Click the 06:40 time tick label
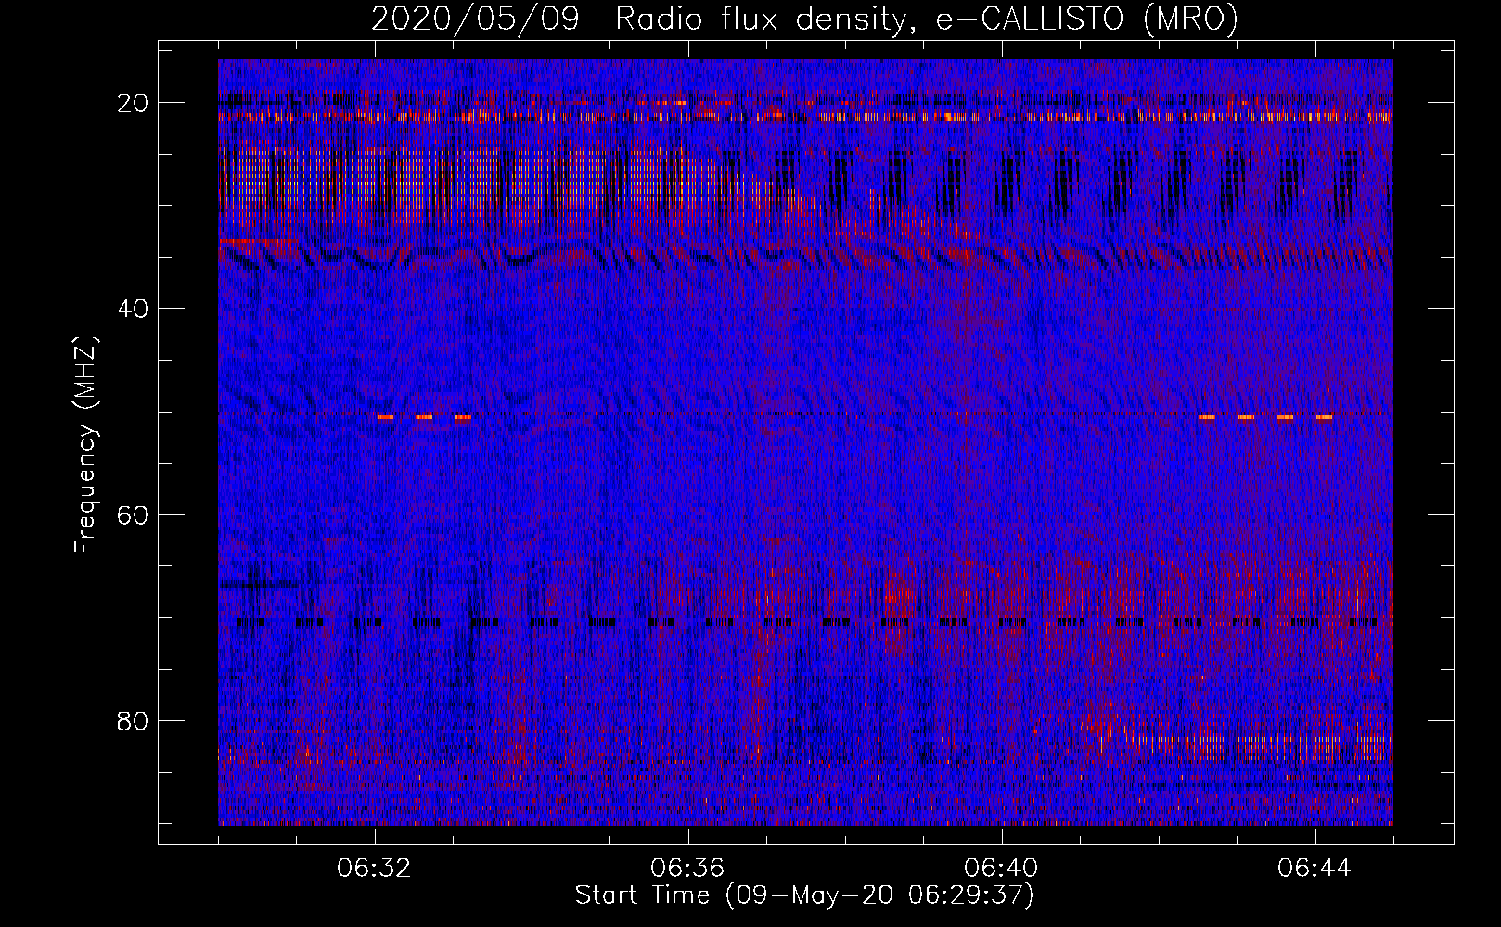Image resolution: width=1501 pixels, height=927 pixels. tap(1002, 869)
